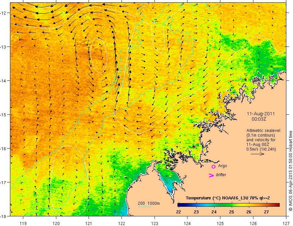Click longitude label 125 on the bottom axis
The width and height of the screenshot is (293, 226).
tap(220, 223)
